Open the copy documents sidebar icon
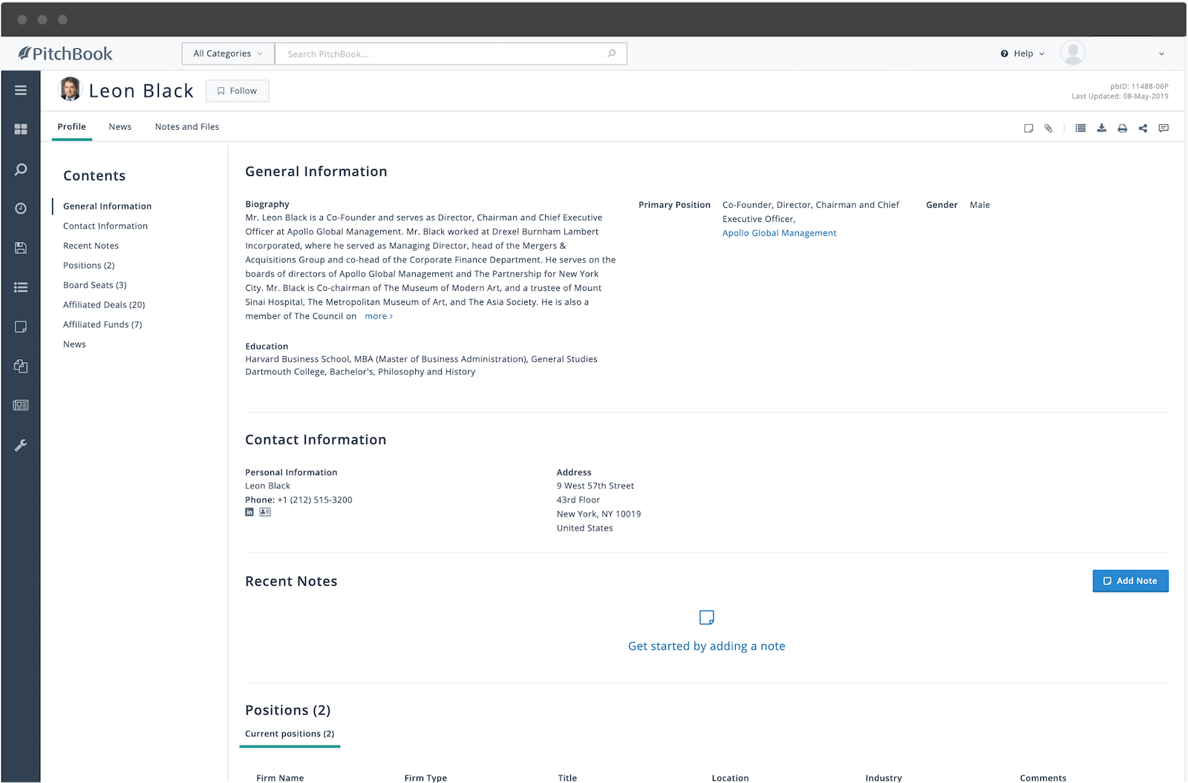The image size is (1188, 783). point(21,366)
